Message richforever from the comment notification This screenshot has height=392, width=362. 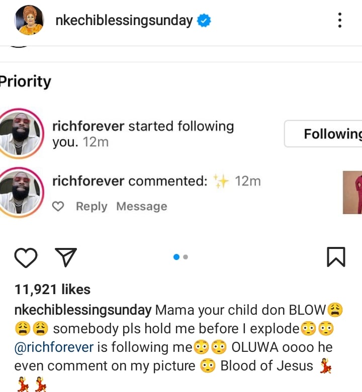(x=141, y=206)
